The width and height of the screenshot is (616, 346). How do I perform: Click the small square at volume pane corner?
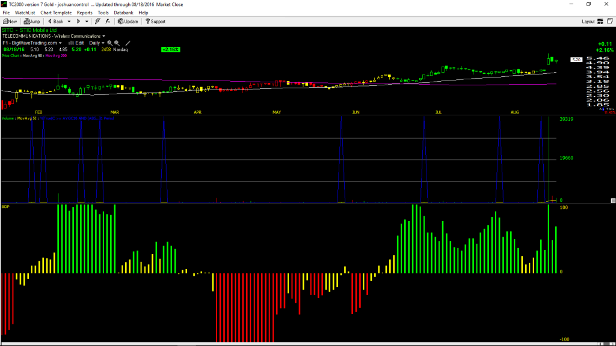pyautogui.click(x=613, y=201)
